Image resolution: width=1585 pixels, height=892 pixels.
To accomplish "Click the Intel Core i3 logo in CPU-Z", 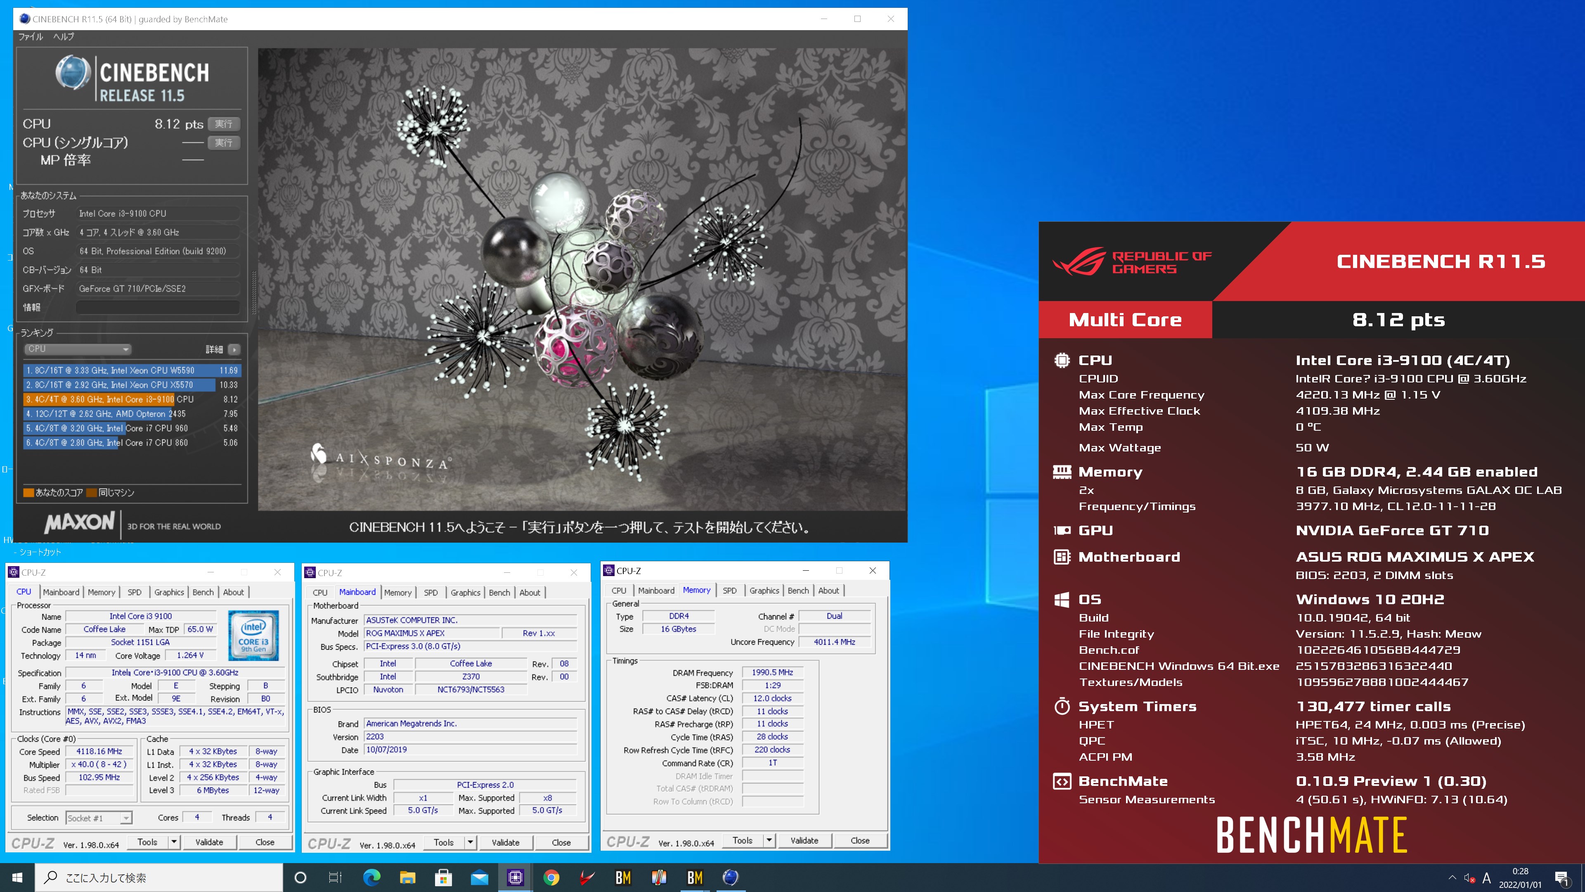I will click(x=253, y=635).
